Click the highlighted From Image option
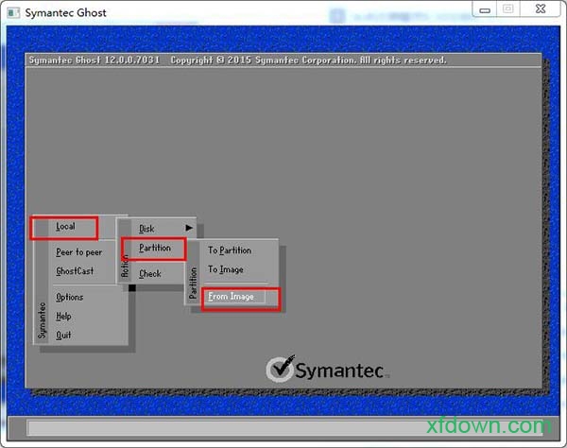Image resolution: width=567 pixels, height=448 pixels. pos(231,297)
